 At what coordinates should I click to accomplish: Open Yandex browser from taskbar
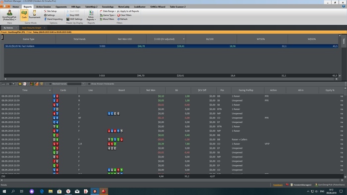point(68,191)
